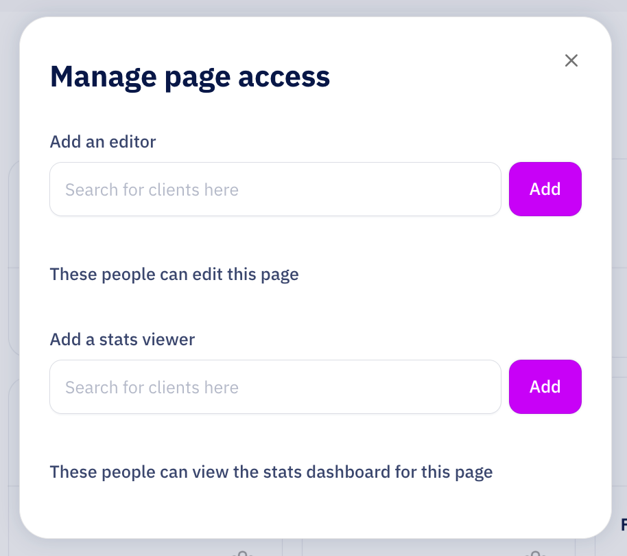
Task: Click the word "edit" in the editors description
Action: coord(210,275)
